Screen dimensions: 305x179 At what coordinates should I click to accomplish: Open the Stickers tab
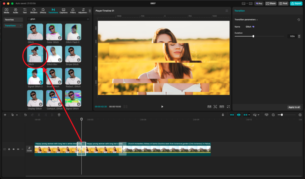(34, 11)
